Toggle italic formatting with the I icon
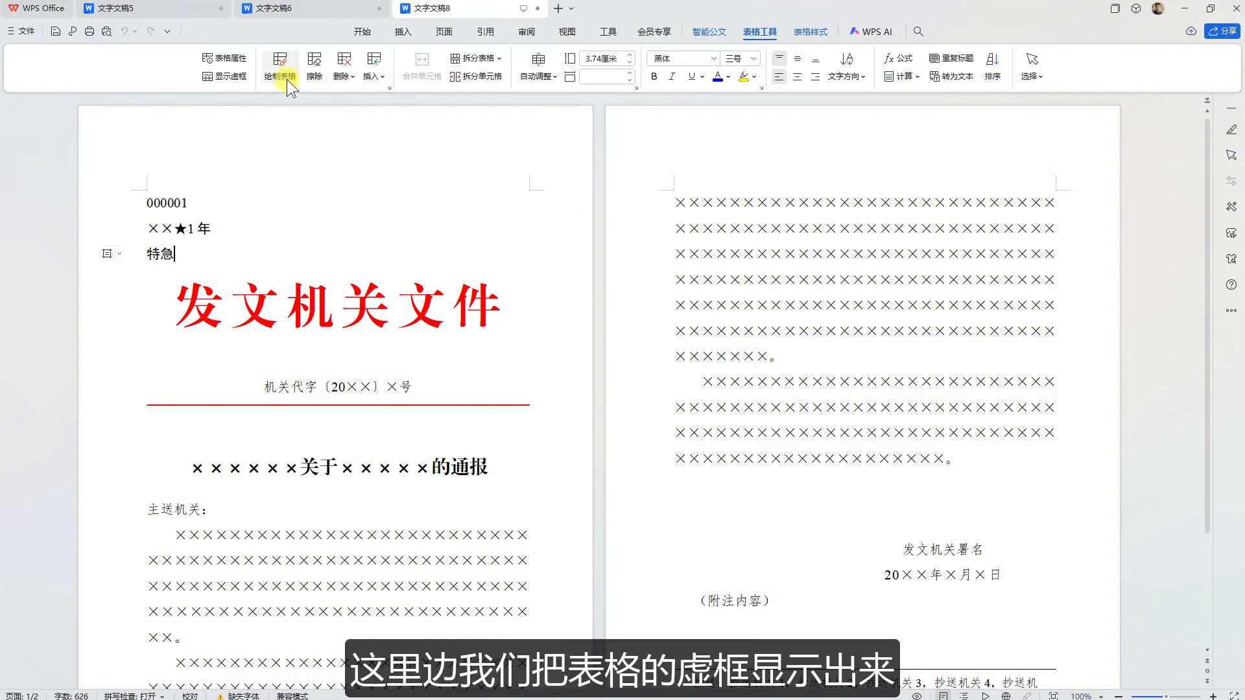The height and width of the screenshot is (700, 1245). click(x=672, y=76)
